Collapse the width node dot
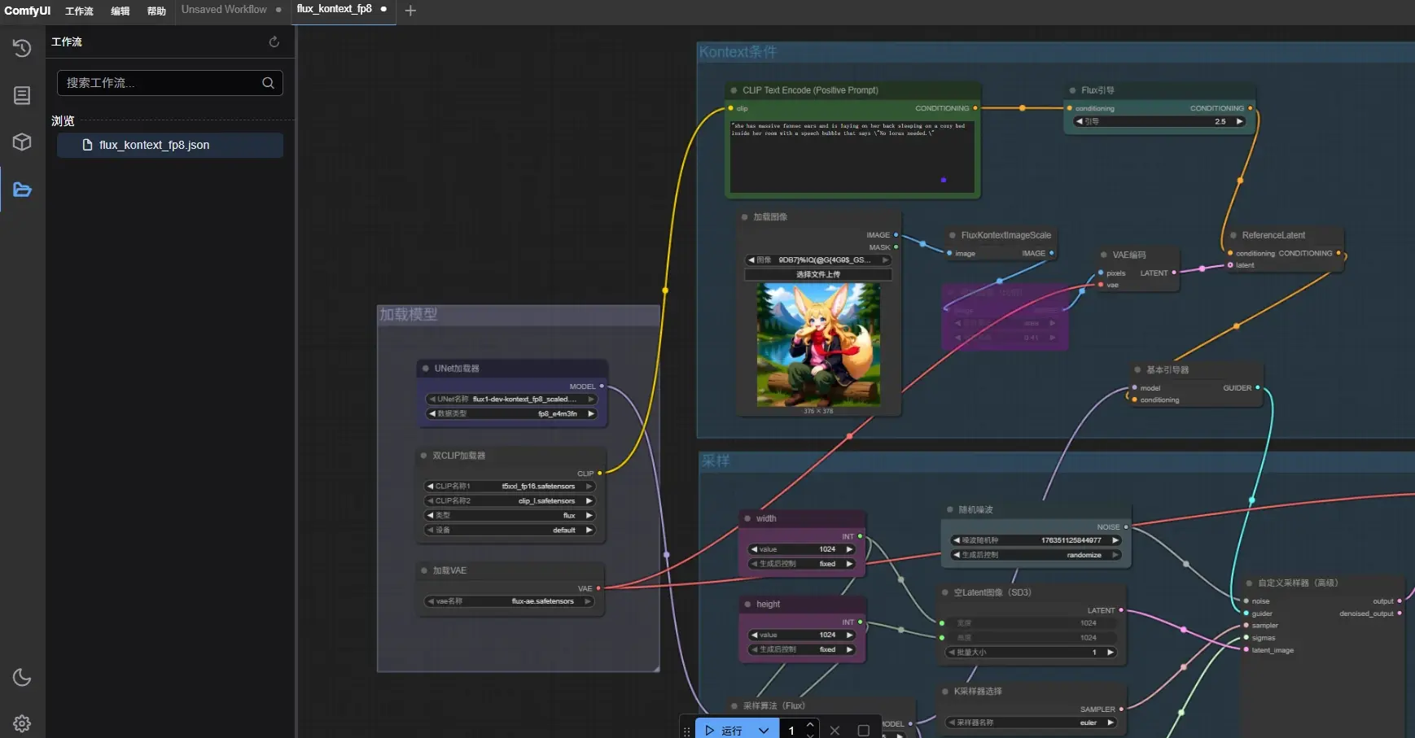1415x738 pixels. (747, 518)
